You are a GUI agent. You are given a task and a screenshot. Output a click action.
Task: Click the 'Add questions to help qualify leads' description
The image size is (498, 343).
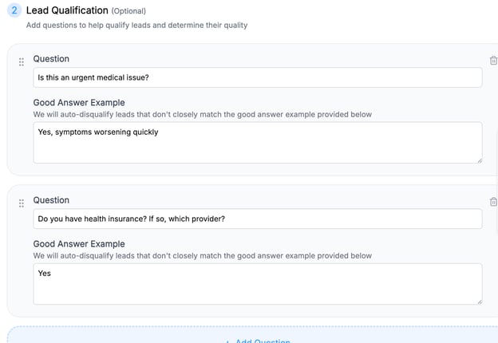coord(136,26)
